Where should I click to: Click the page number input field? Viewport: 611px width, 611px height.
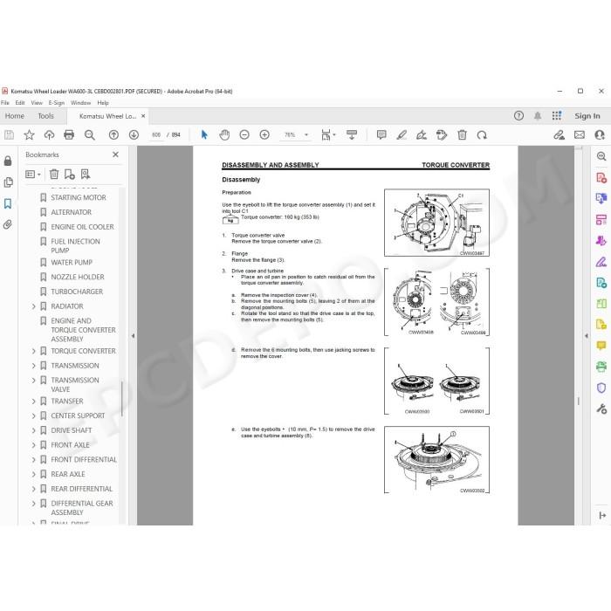pyautogui.click(x=156, y=134)
